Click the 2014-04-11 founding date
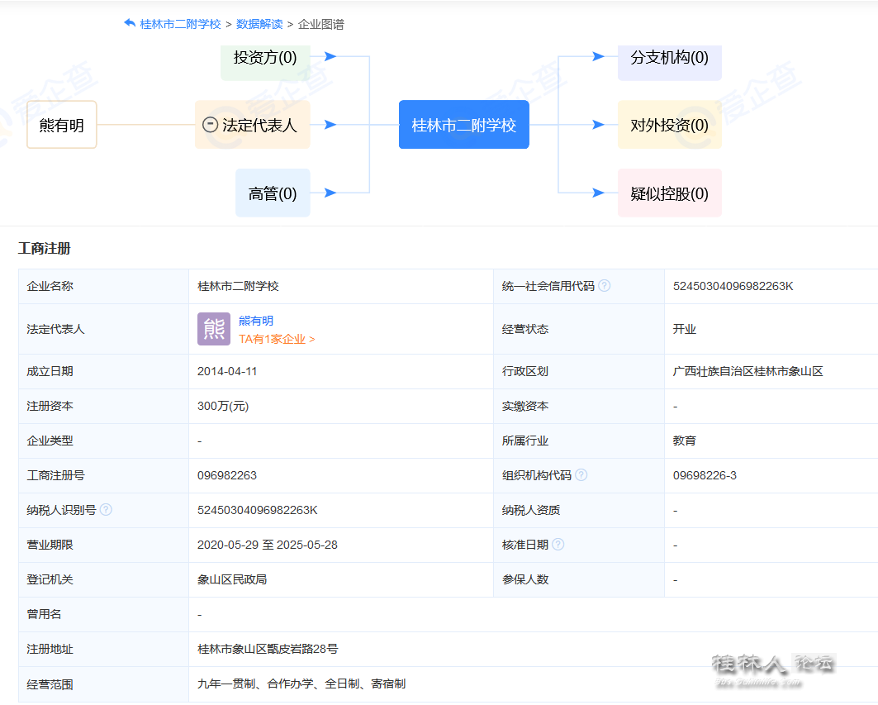The height and width of the screenshot is (705, 878). coord(227,372)
